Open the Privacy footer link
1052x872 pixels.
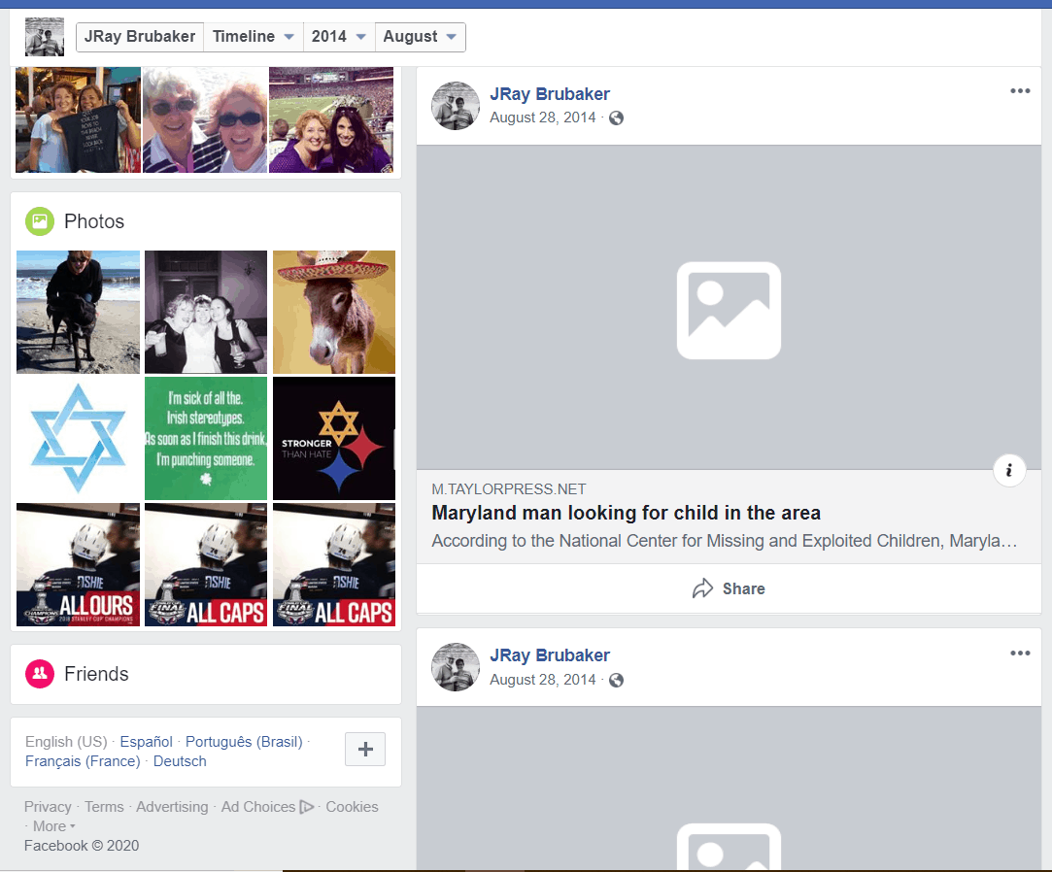coord(48,807)
